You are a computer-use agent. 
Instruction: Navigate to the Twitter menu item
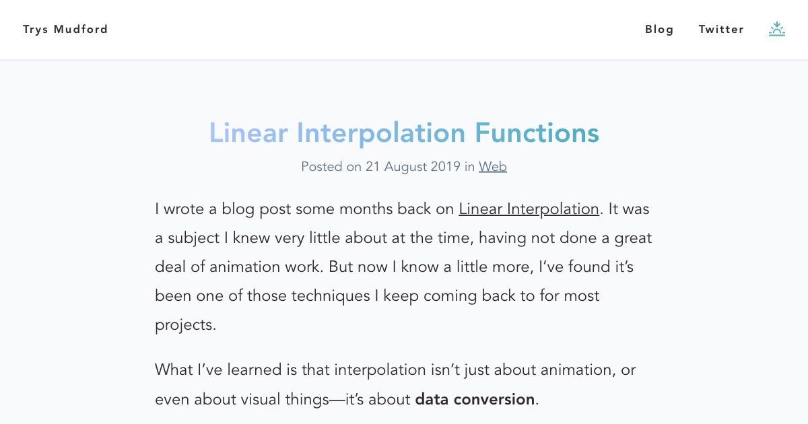pyautogui.click(x=721, y=29)
